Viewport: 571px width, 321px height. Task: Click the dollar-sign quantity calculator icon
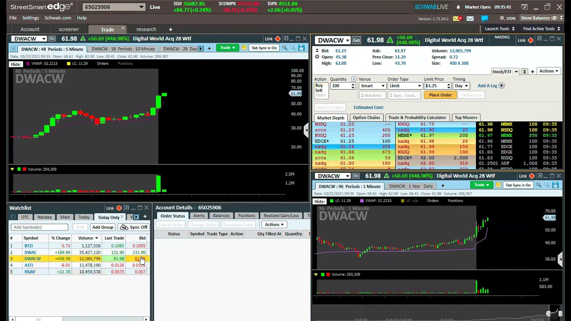pyautogui.click(x=353, y=79)
